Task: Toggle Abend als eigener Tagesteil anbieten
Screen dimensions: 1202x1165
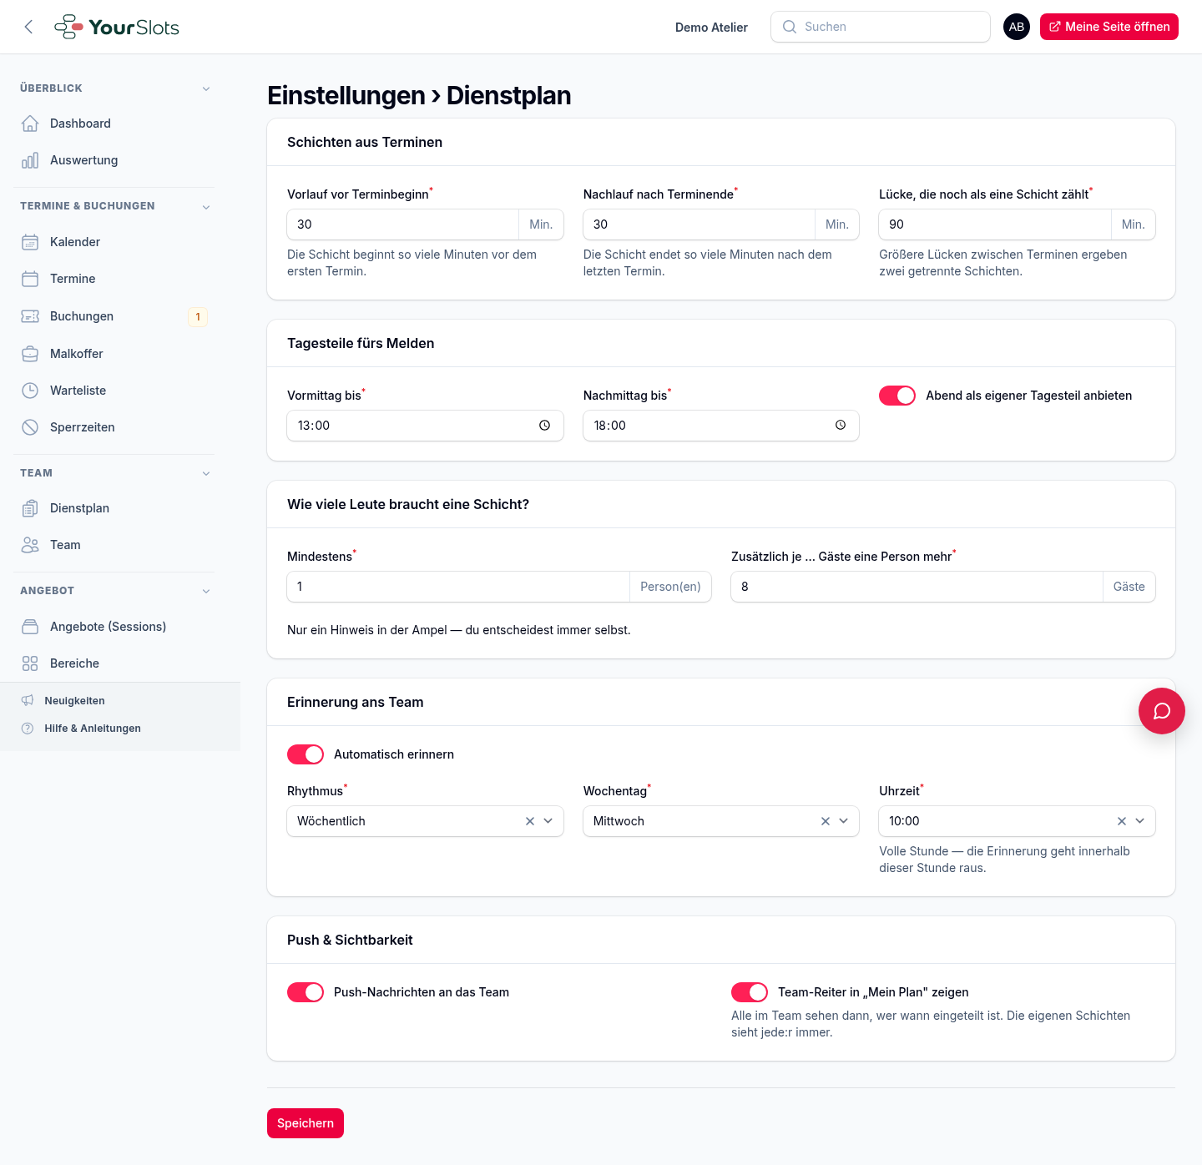Action: click(897, 396)
